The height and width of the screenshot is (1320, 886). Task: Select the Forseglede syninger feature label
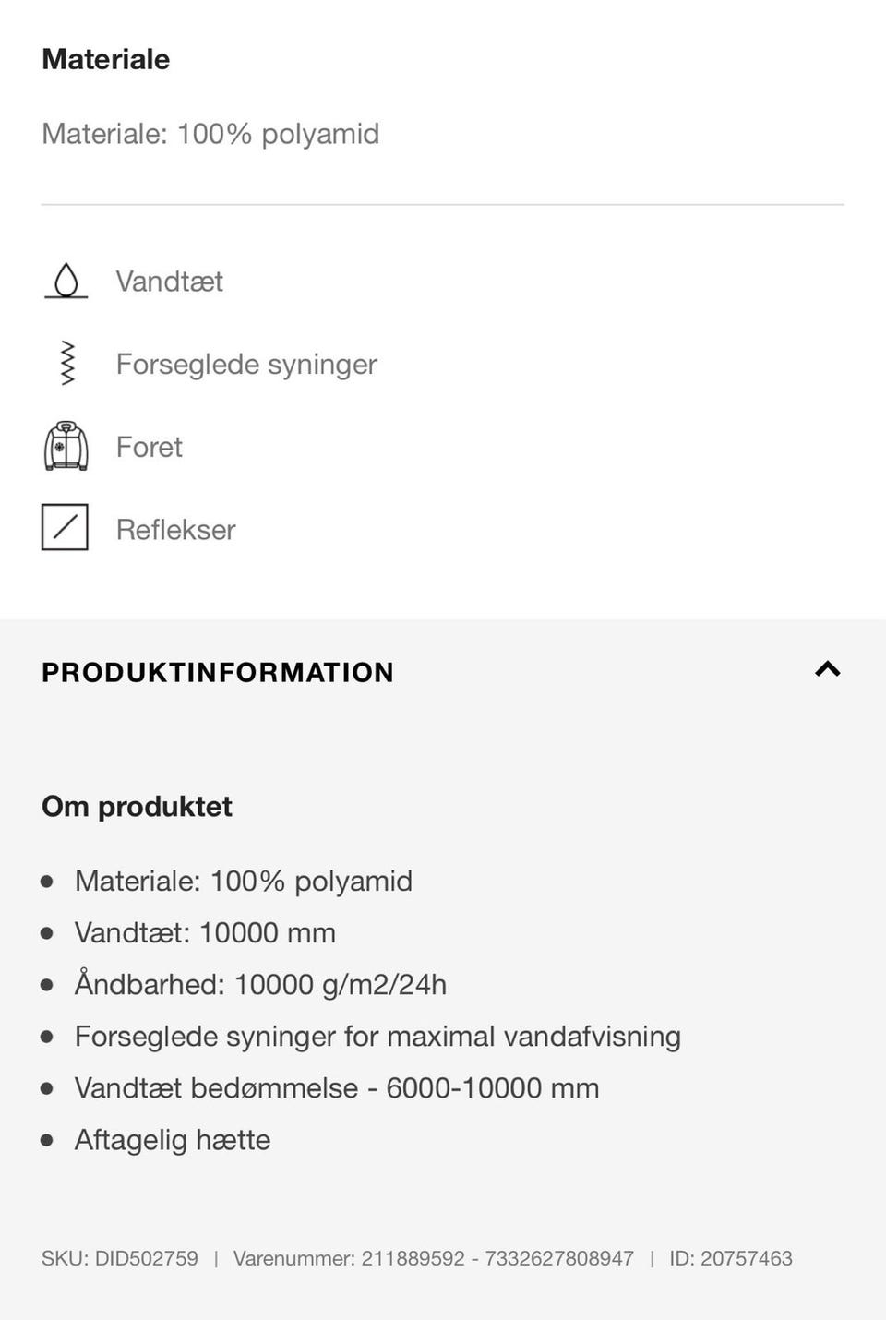point(245,365)
